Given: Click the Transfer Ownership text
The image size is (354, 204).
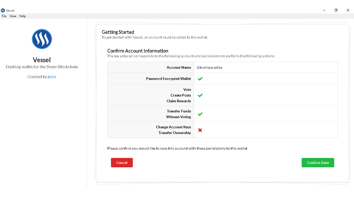Looking at the screenshot, I should click(x=175, y=133).
